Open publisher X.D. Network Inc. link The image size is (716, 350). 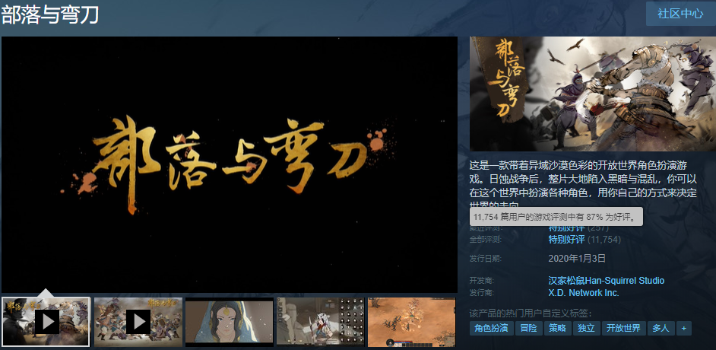point(584,292)
